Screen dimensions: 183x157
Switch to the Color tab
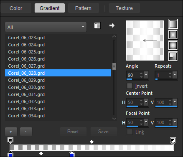pos(16,8)
